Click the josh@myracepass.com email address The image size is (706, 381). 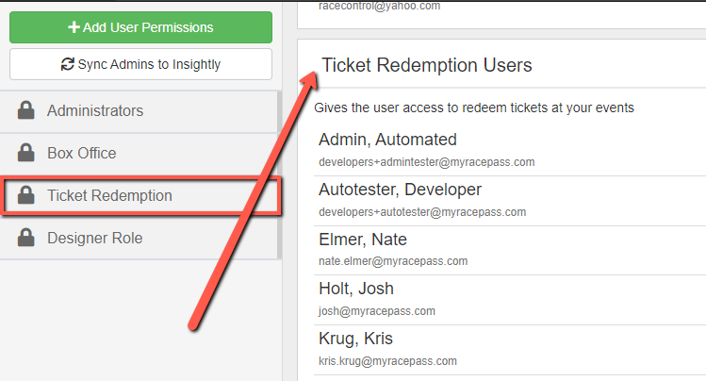pyautogui.click(x=377, y=311)
